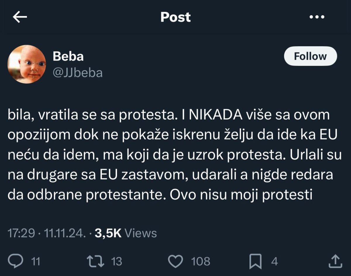This screenshot has width=351, height=276.
Task: Follow the Beba account
Action: tap(310, 56)
